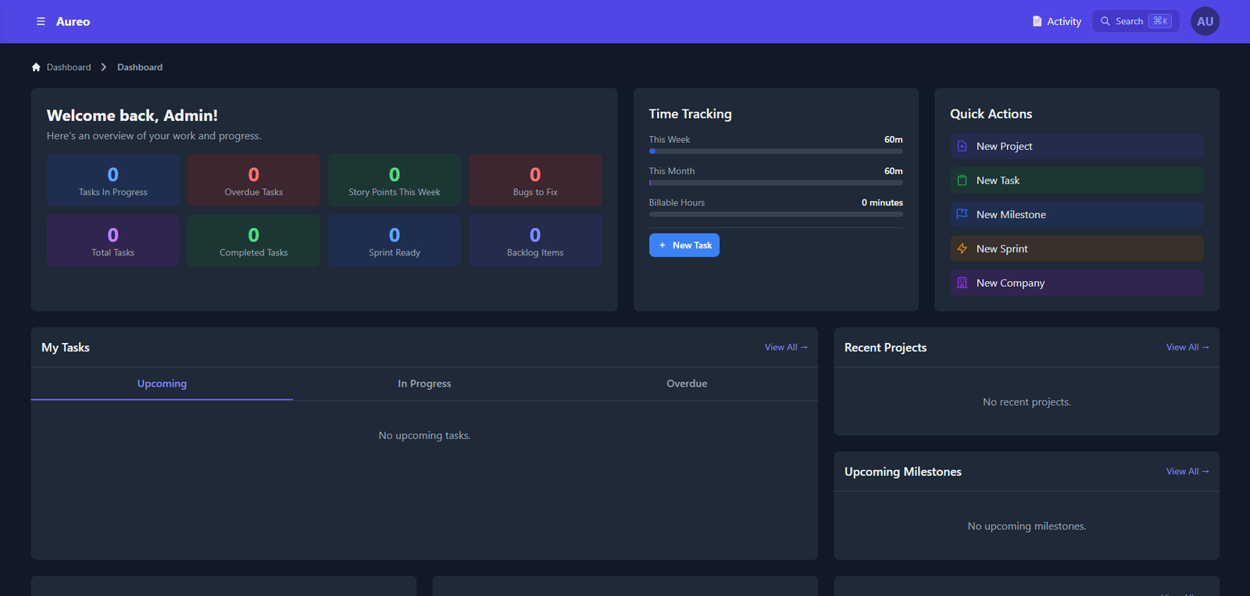Click the 60m This Week value
This screenshot has width=1250, height=596.
(894, 140)
